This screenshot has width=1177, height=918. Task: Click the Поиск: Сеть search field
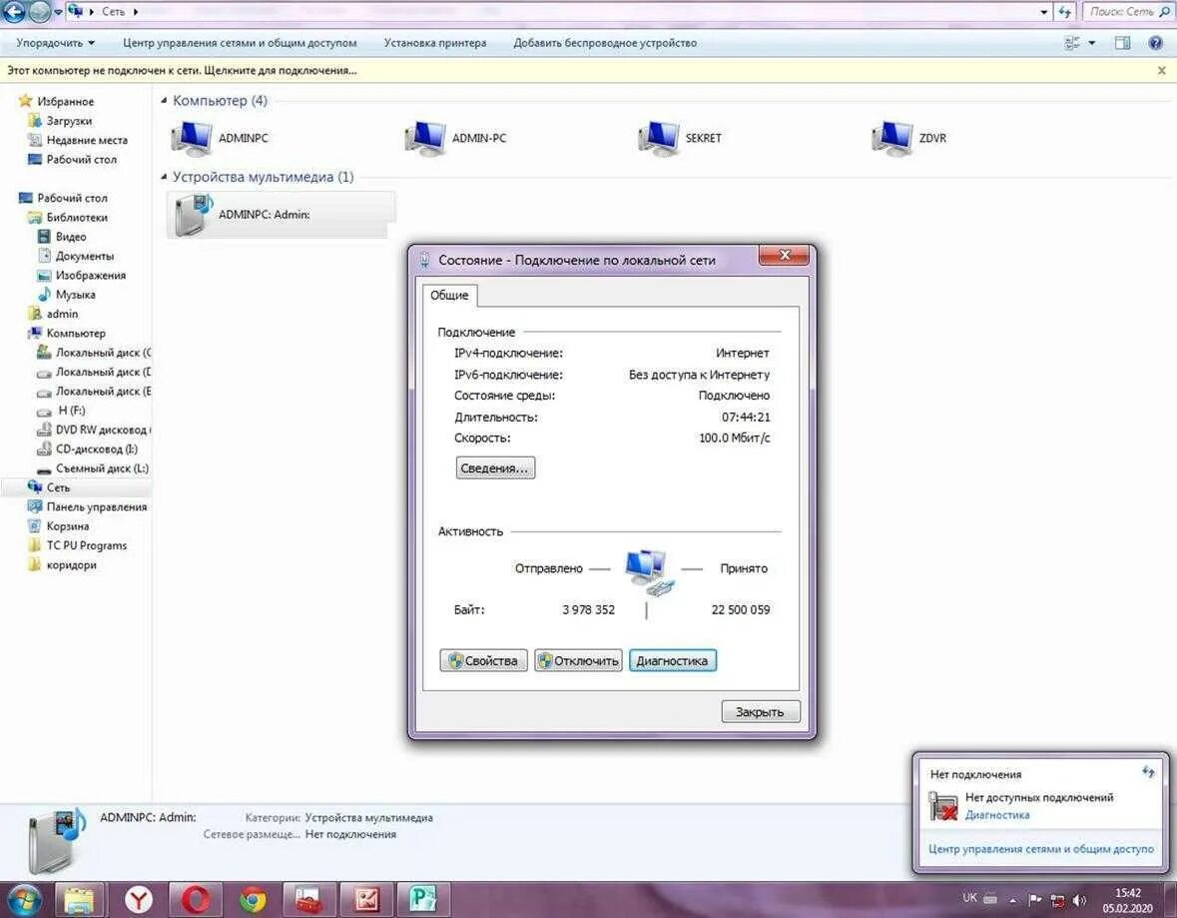click(1120, 12)
